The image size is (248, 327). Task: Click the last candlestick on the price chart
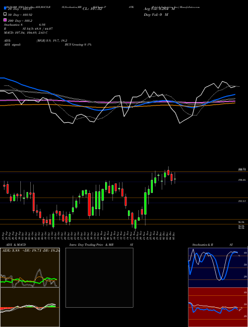(175, 178)
